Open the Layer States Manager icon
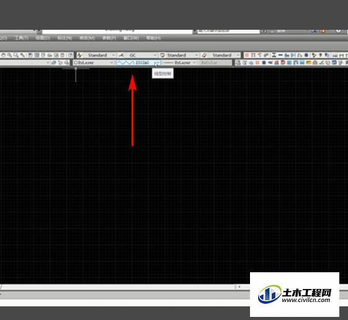The width and height of the screenshot is (348, 320). pos(66,63)
